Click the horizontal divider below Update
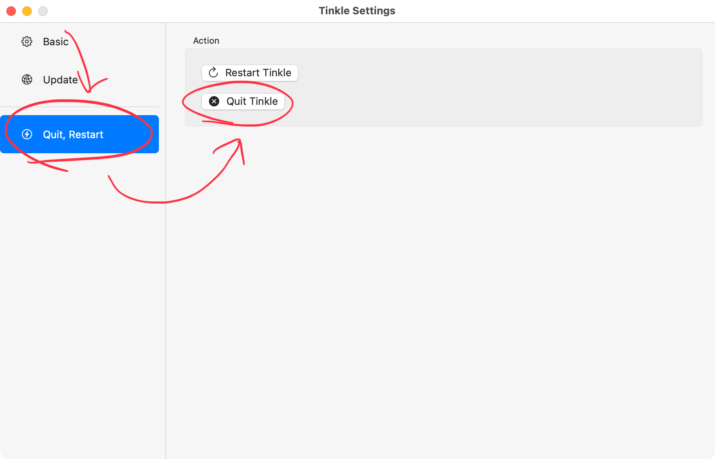Viewport: 715px width, 459px height. [x=79, y=107]
